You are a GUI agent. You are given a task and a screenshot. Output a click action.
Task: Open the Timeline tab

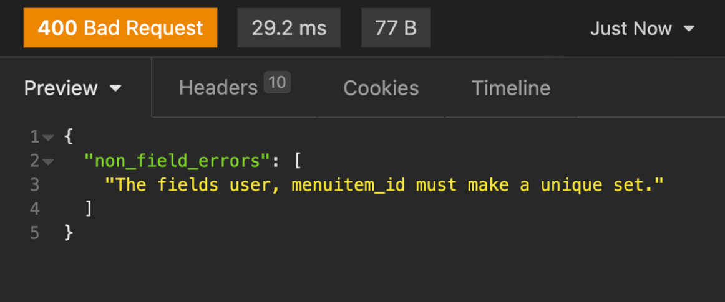(511, 88)
